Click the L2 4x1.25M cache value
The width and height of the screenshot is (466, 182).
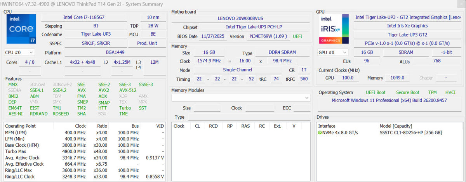point(122,62)
